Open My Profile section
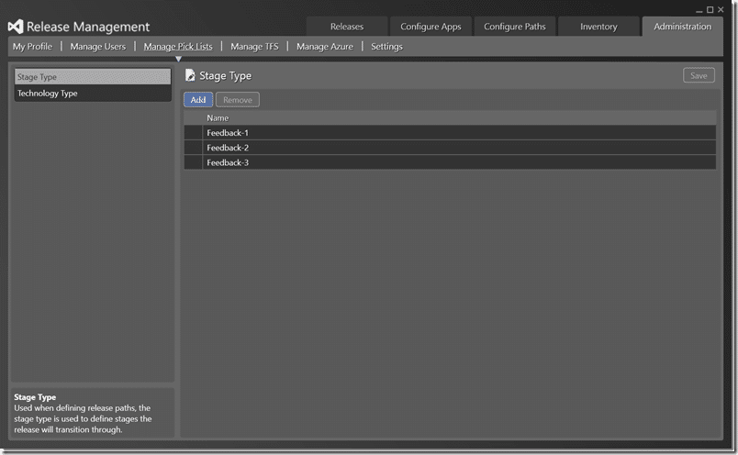This screenshot has height=455, width=738. point(32,47)
